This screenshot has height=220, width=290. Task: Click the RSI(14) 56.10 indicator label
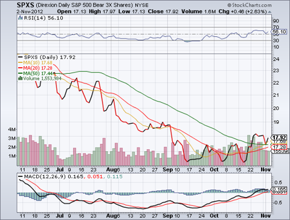[x=43, y=18]
